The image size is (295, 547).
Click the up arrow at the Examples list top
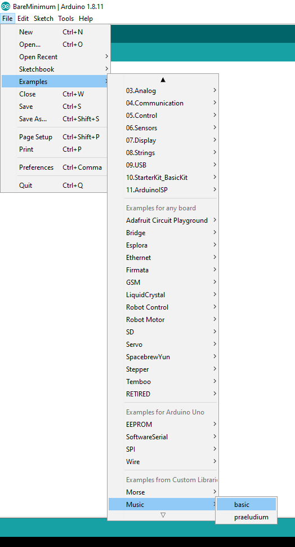pos(163,80)
